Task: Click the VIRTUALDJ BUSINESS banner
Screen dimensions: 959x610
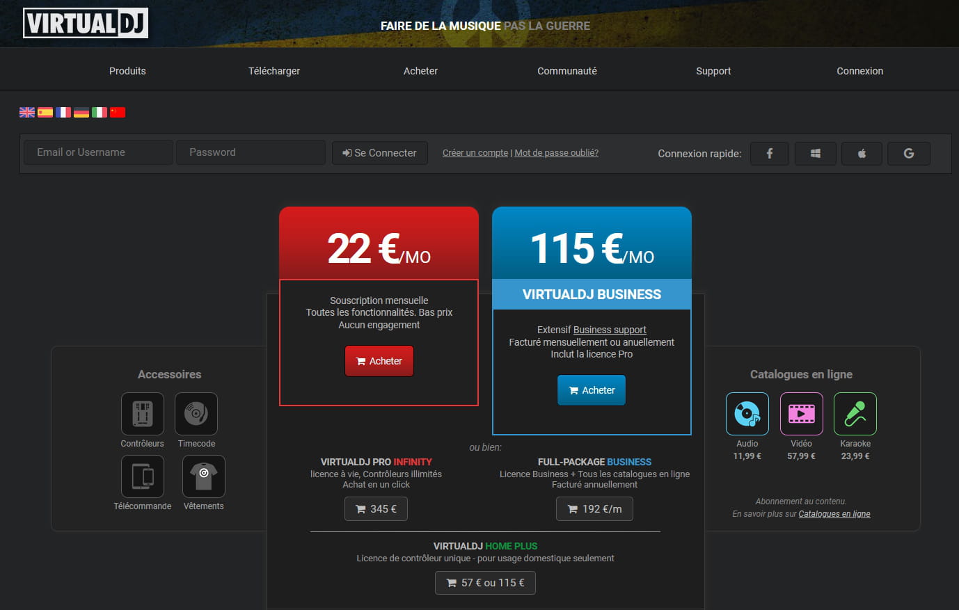Action: click(592, 294)
